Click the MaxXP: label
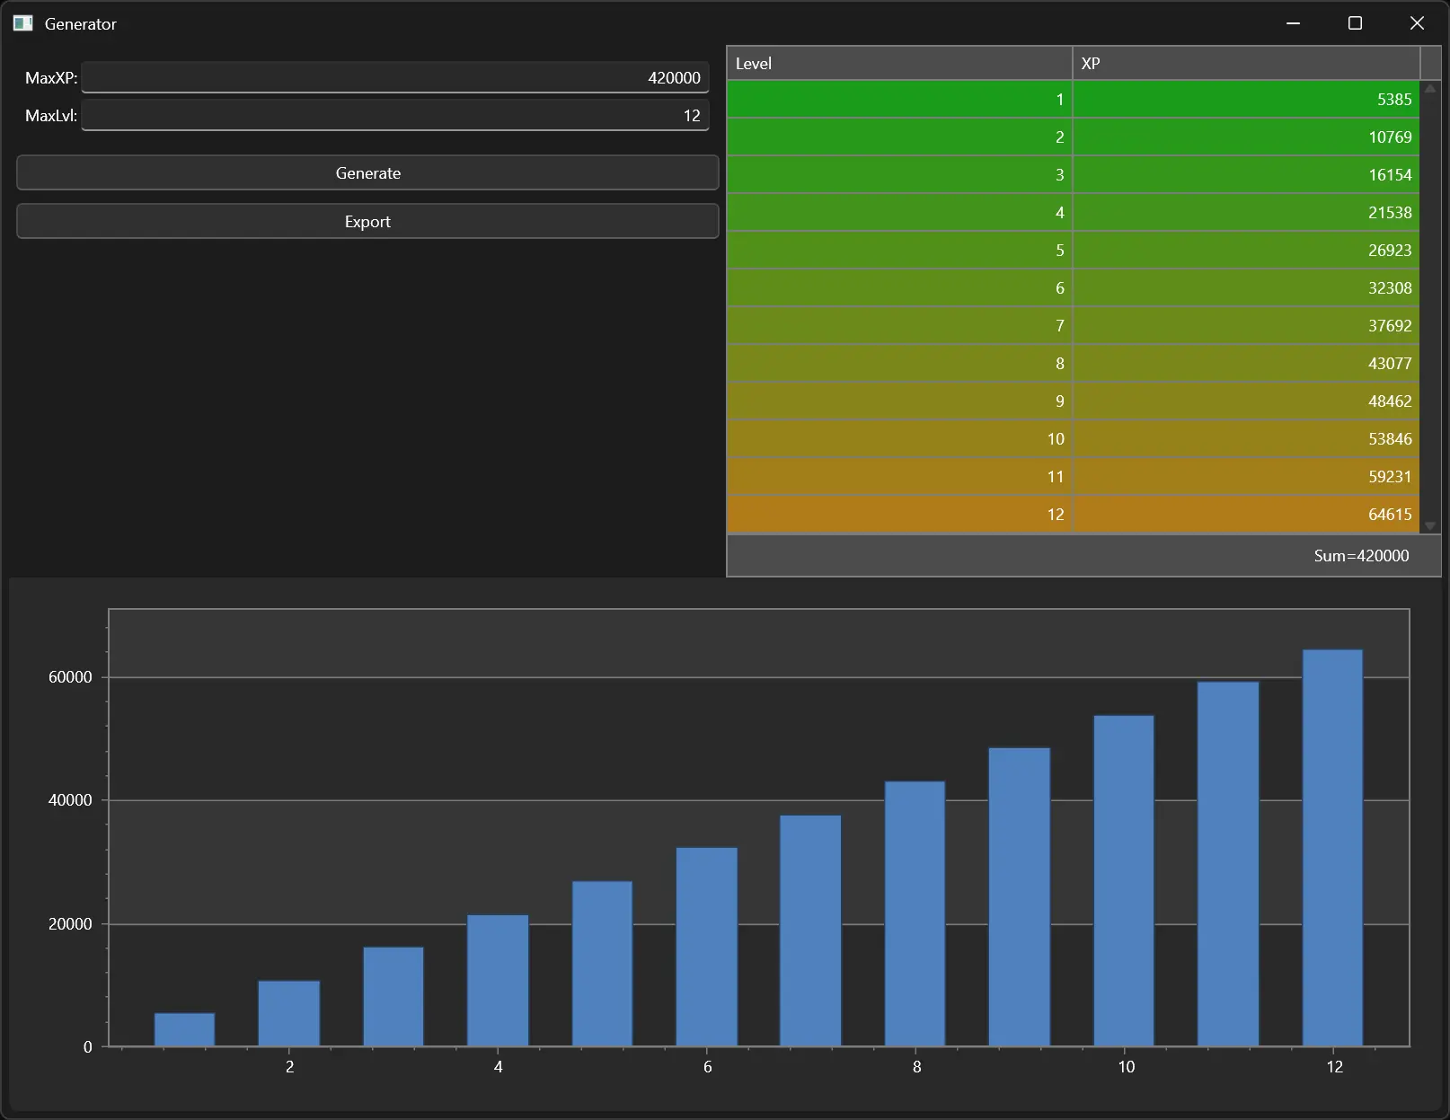This screenshot has width=1450, height=1120. pyautogui.click(x=51, y=78)
